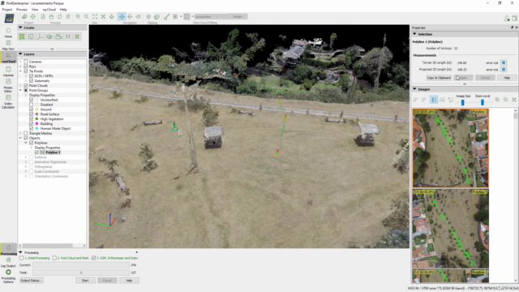
Task: Adjust the Image Size slider
Action: pos(463,103)
